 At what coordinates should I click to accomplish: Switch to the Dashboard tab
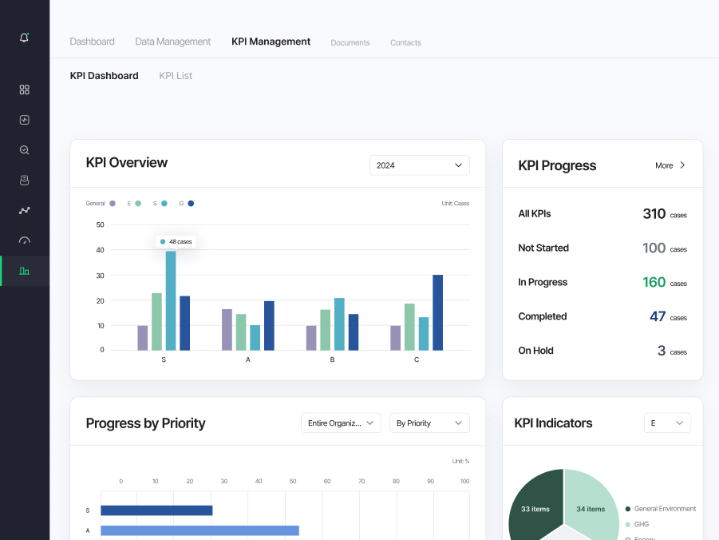coord(92,42)
